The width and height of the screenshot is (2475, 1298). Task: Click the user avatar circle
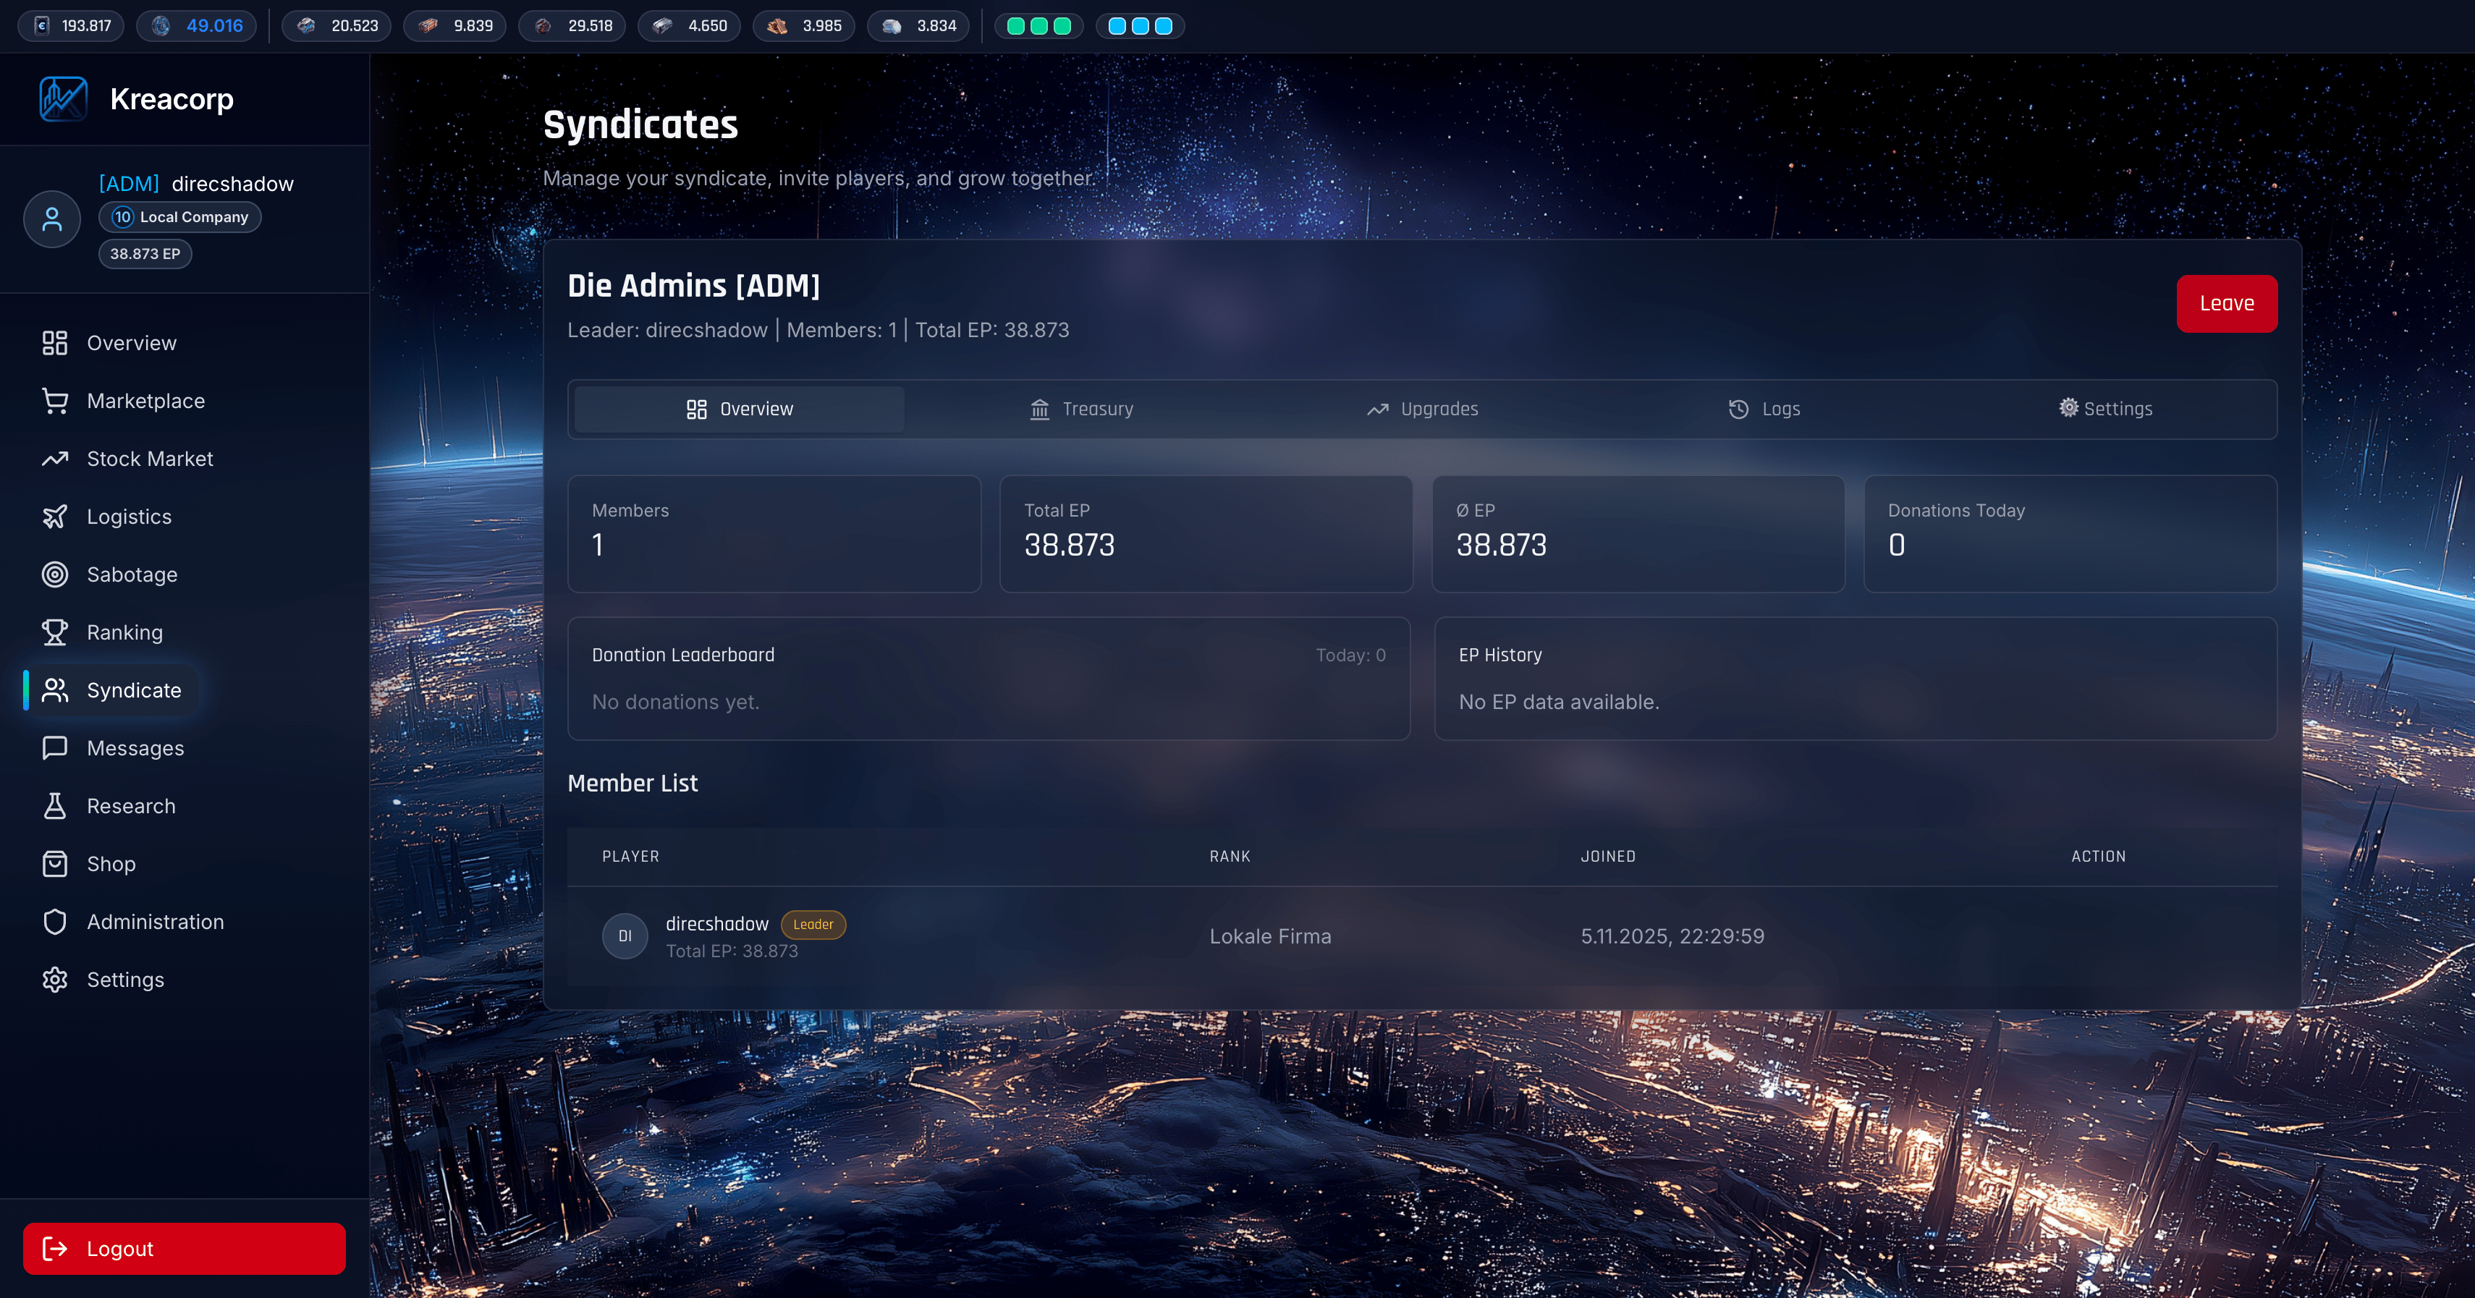52,219
